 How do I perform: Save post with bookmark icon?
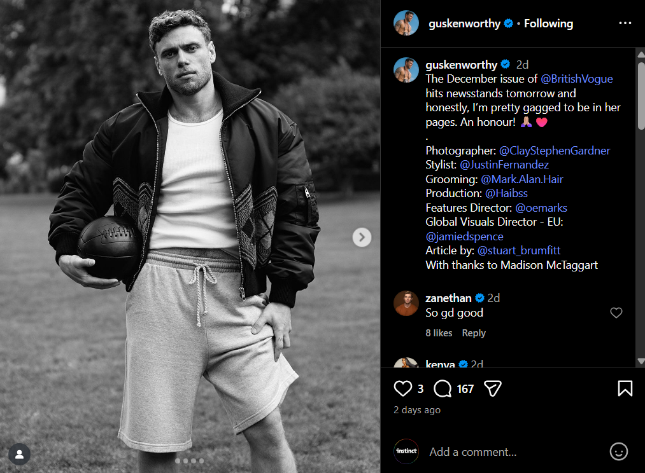point(625,388)
